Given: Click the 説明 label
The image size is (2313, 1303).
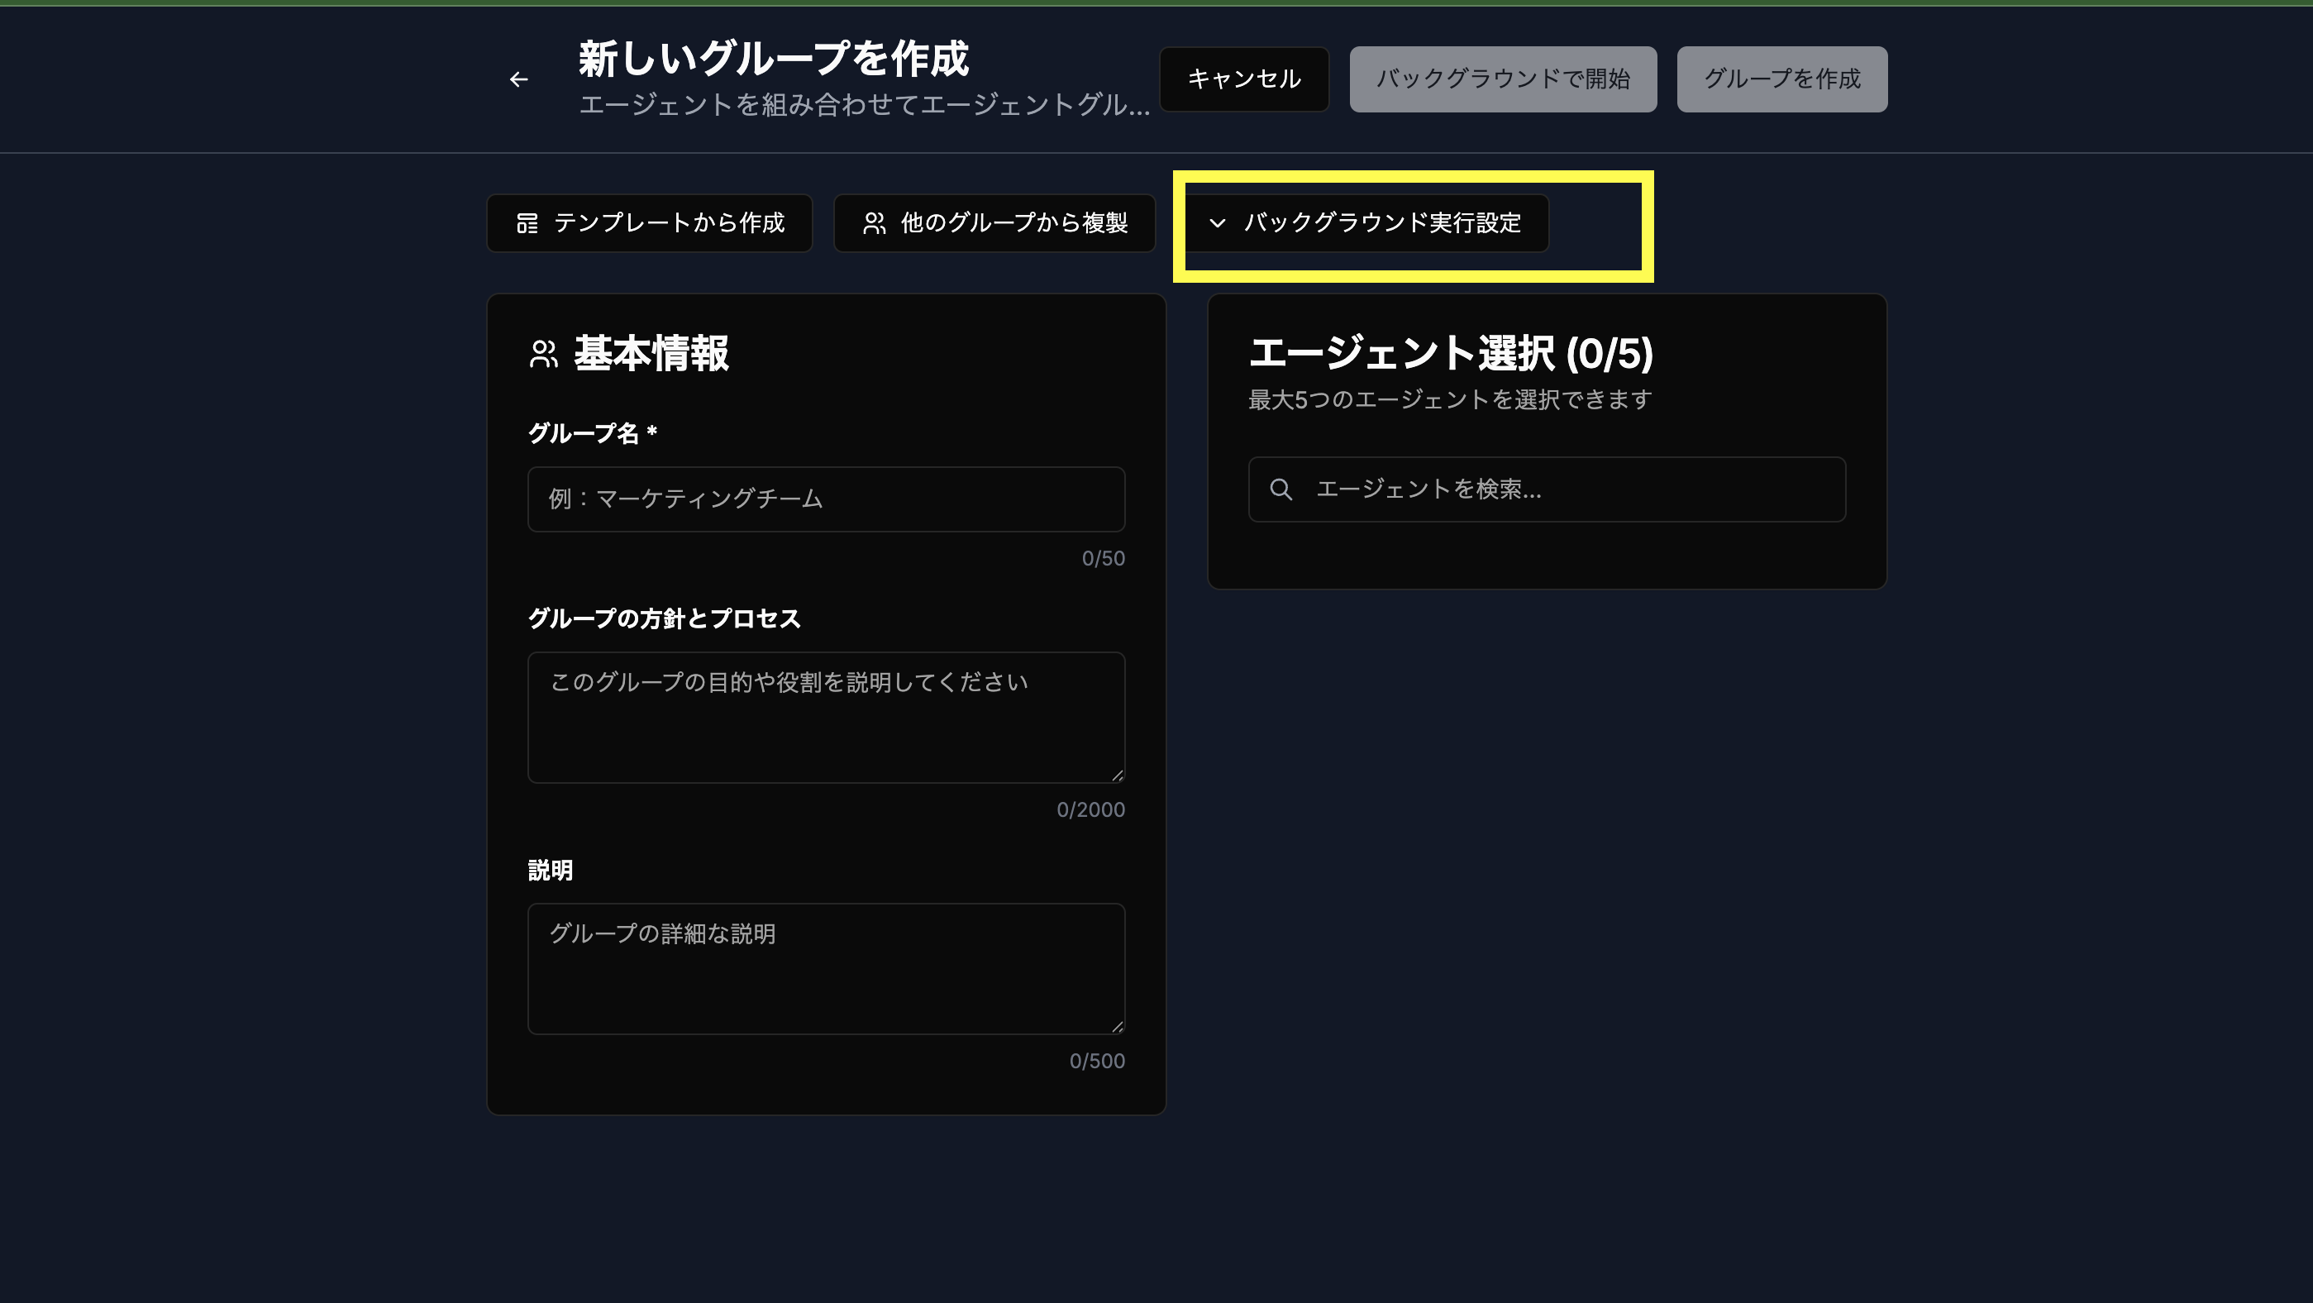Looking at the screenshot, I should click(x=551, y=870).
